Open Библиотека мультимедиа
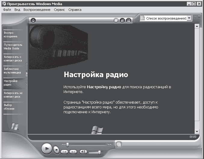The height and width of the screenshot is (159, 204). pyautogui.click(x=13, y=71)
